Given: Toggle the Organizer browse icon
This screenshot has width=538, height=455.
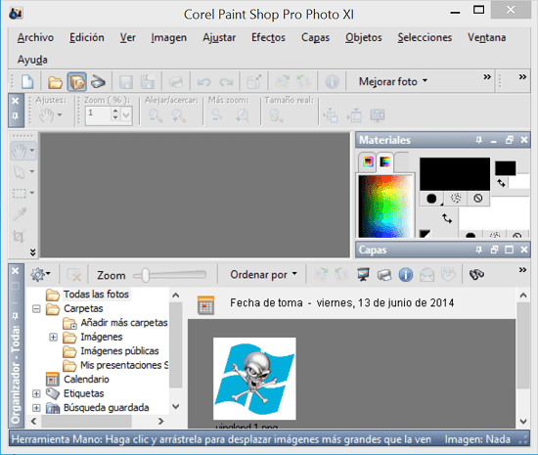Looking at the screenshot, I should [x=77, y=81].
